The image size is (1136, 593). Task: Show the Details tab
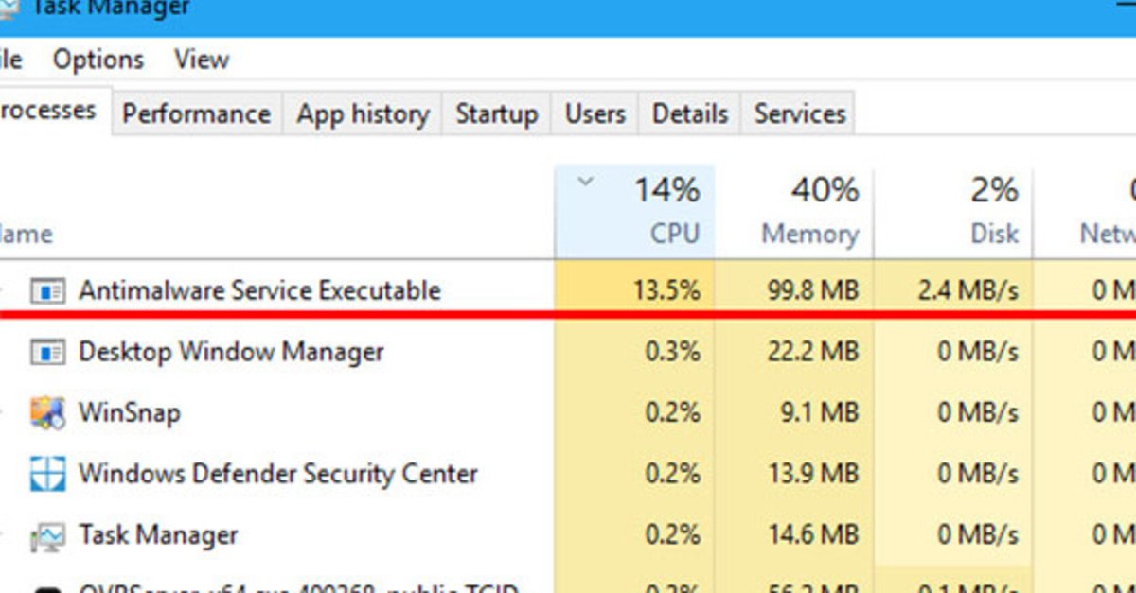coord(689,114)
